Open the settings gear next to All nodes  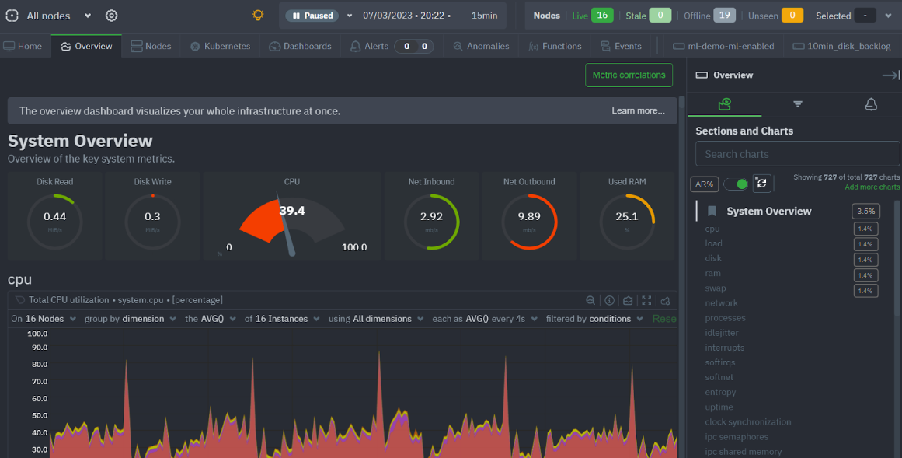(111, 16)
